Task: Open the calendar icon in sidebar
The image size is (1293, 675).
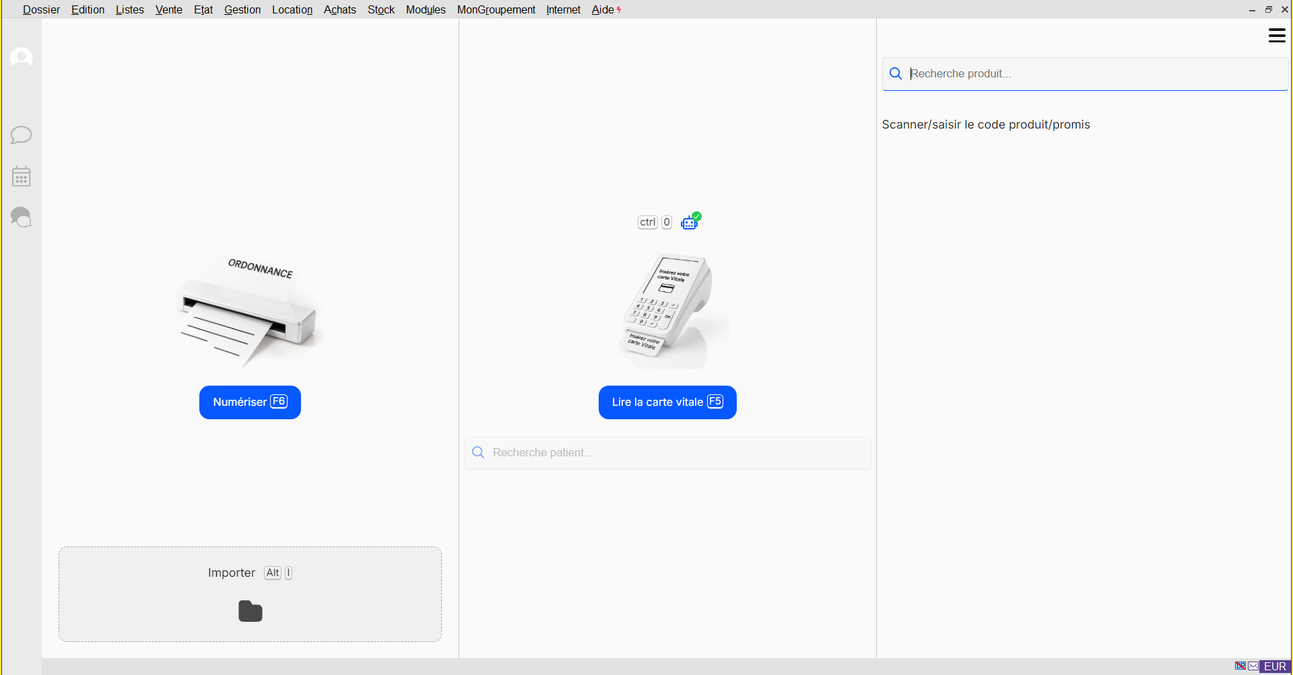Action: point(22,176)
